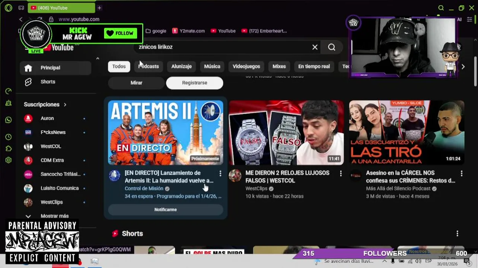The image size is (478, 268).
Task: Open the Easy Setup sliders icon
Action: click(469, 19)
